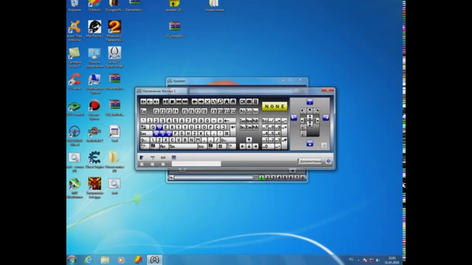Select the number 1 key in the digit row
This screenshot has height=265, width=472.
[x=150, y=121]
